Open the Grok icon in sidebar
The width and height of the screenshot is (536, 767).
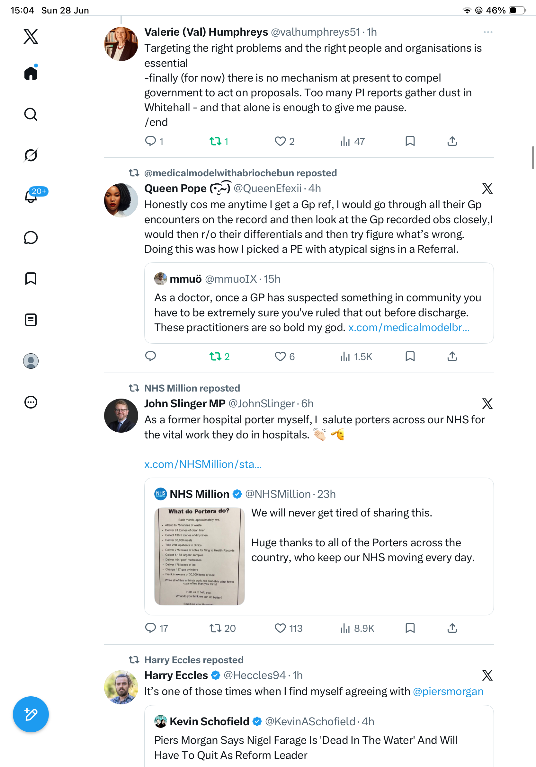31,155
